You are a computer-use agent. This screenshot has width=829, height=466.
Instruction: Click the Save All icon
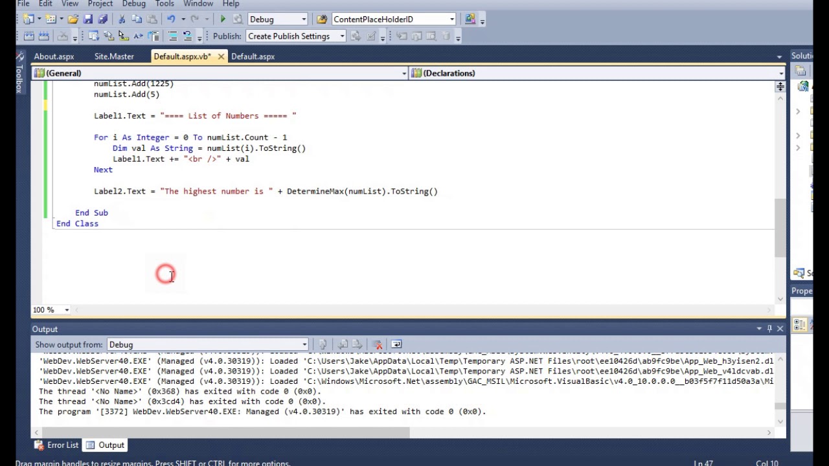tap(102, 19)
